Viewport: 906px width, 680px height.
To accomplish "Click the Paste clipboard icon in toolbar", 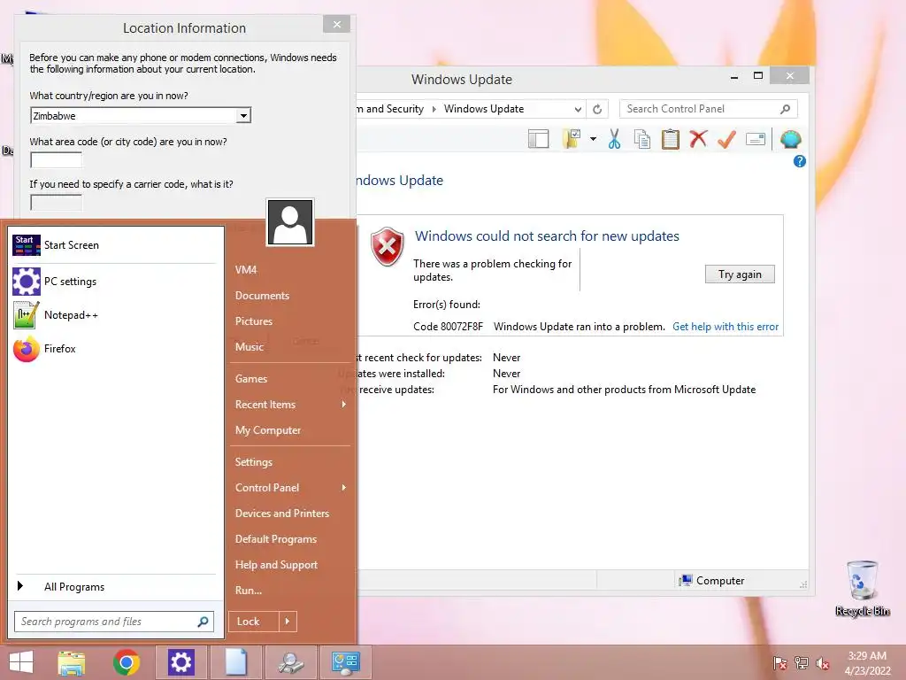I will point(671,139).
